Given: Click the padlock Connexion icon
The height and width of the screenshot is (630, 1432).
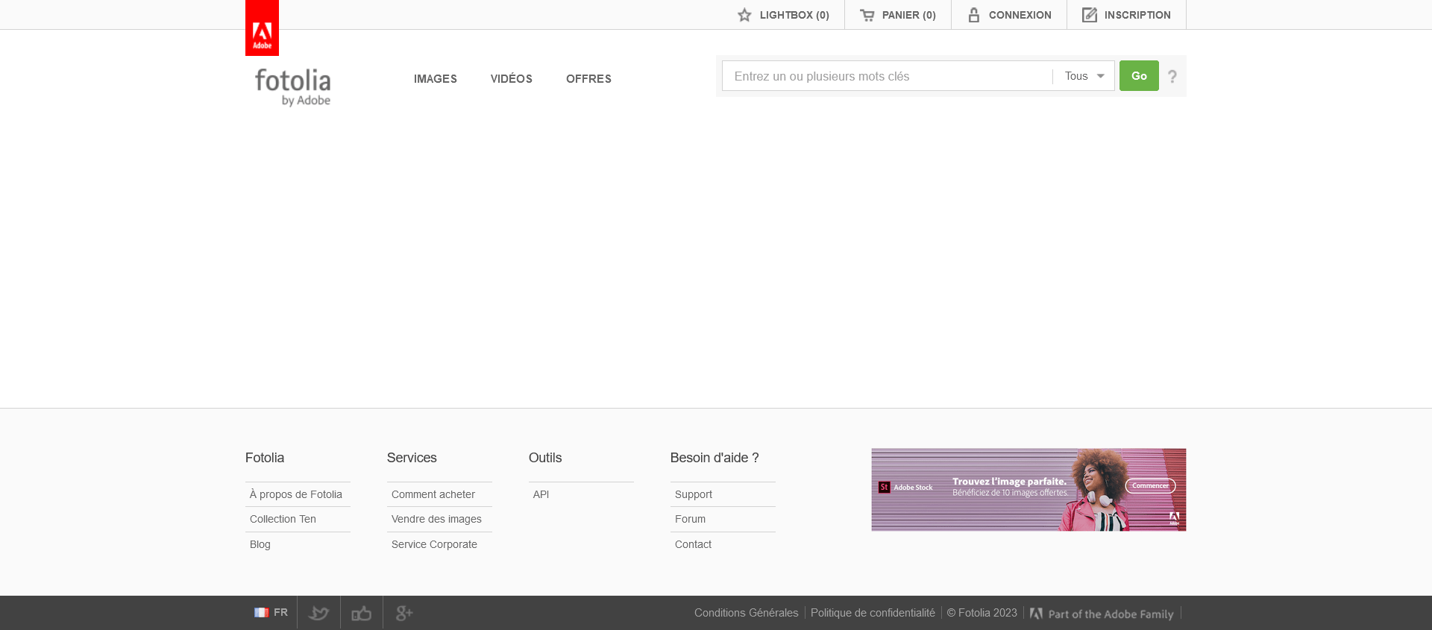Looking at the screenshot, I should [x=973, y=15].
